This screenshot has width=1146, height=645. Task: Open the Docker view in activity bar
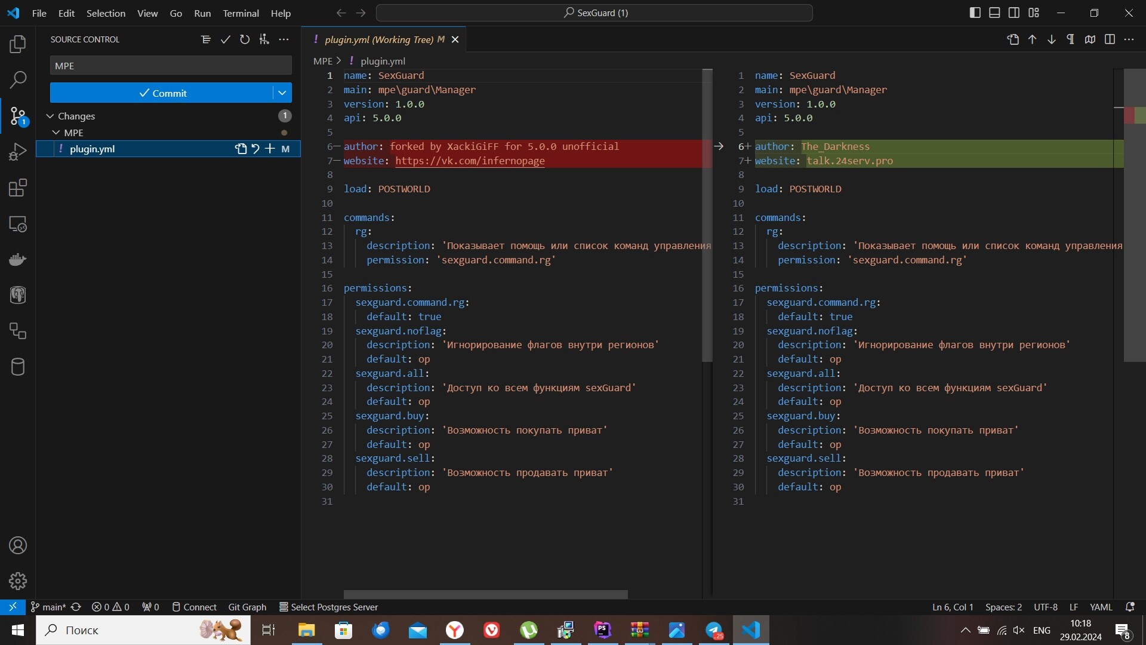point(18,260)
